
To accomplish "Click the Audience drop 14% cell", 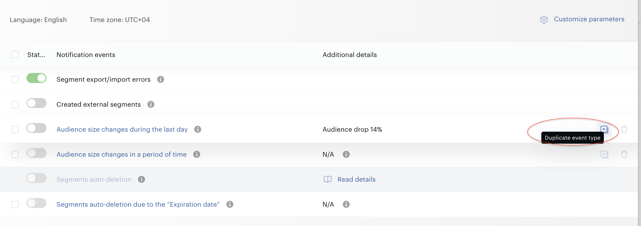I will pyautogui.click(x=352, y=129).
